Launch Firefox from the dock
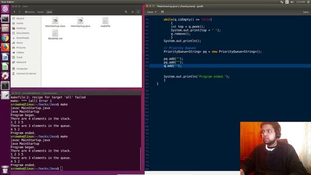311x175 pixels. coord(5,48)
